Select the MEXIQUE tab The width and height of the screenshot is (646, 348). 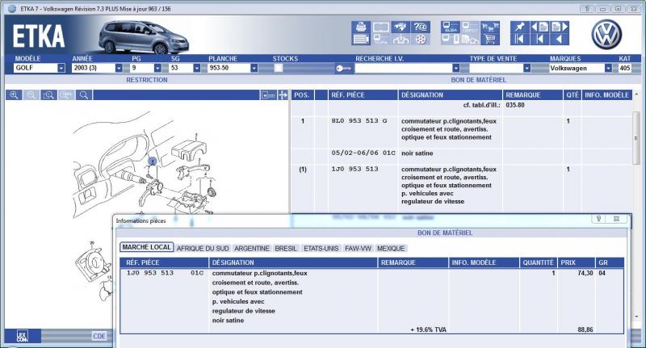click(x=391, y=249)
